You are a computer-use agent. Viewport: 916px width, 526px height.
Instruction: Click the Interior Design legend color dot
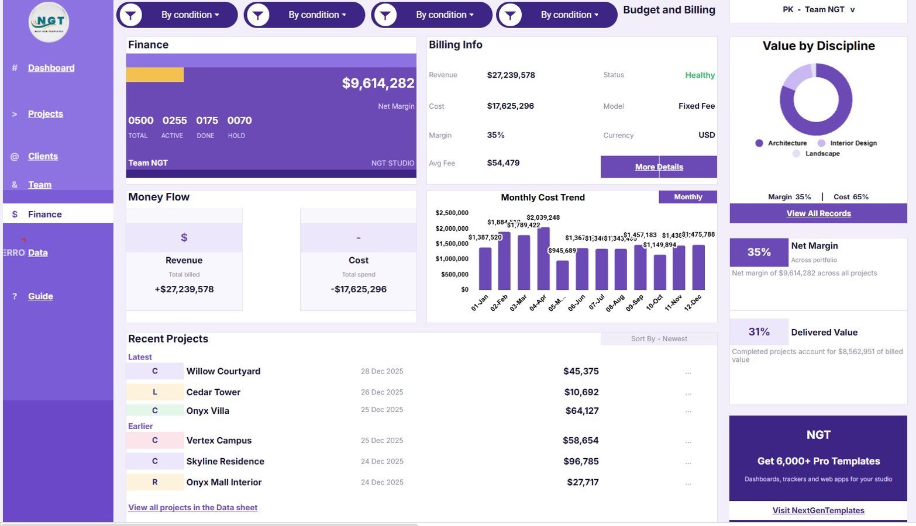[822, 143]
